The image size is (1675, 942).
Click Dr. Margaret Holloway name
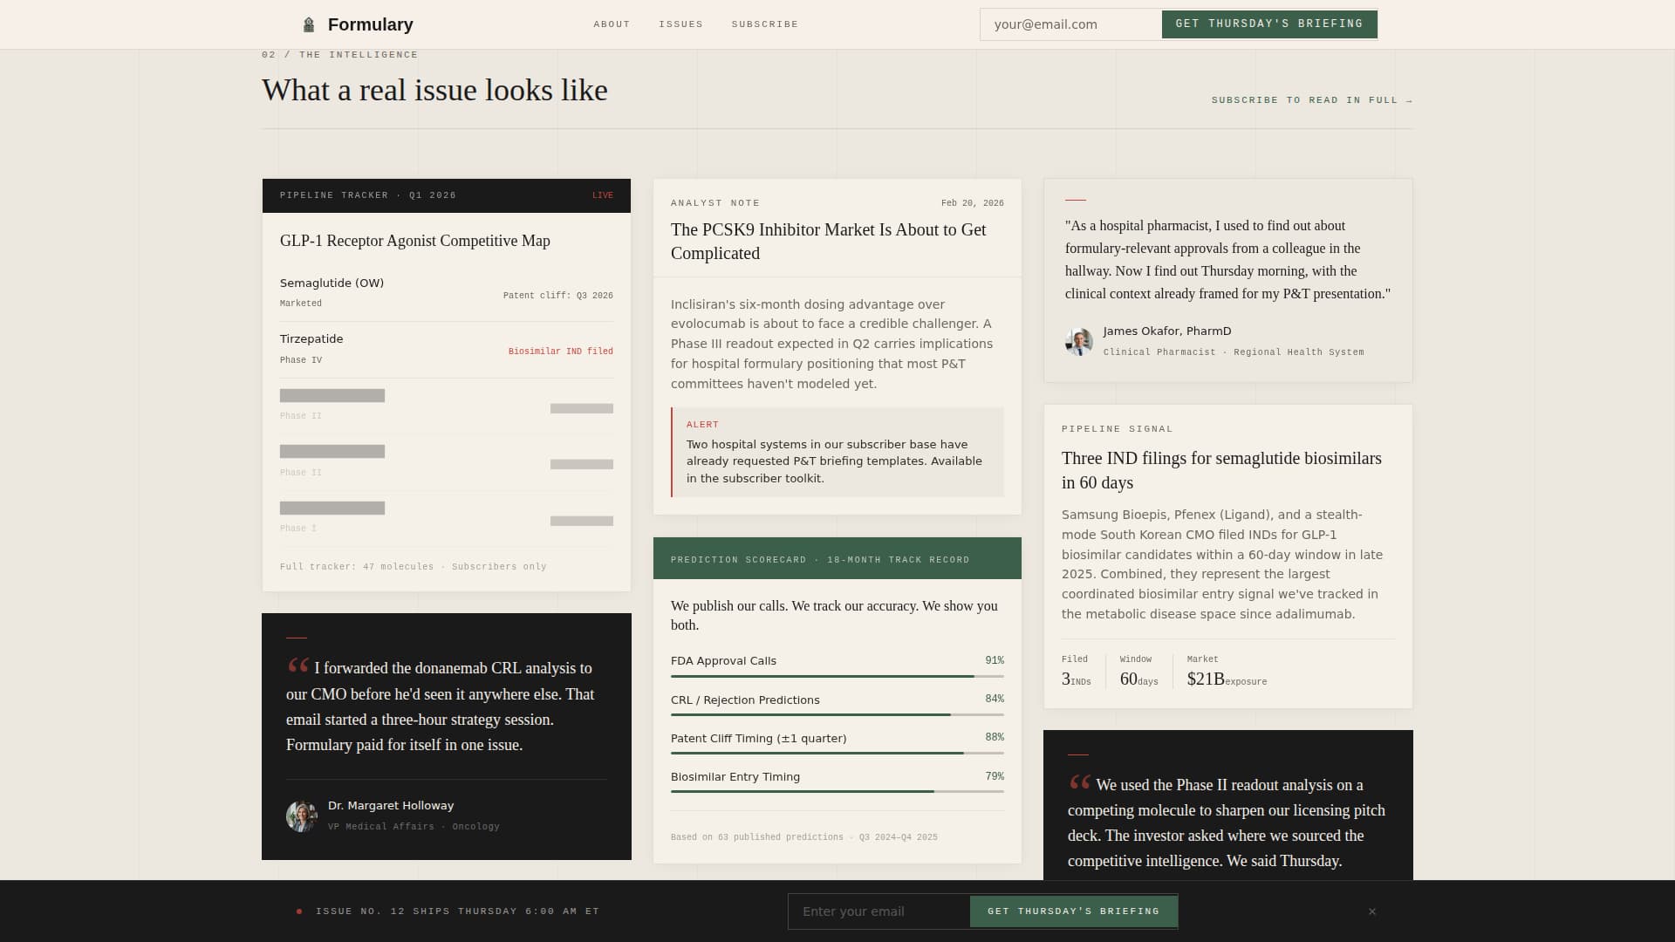pyautogui.click(x=391, y=806)
